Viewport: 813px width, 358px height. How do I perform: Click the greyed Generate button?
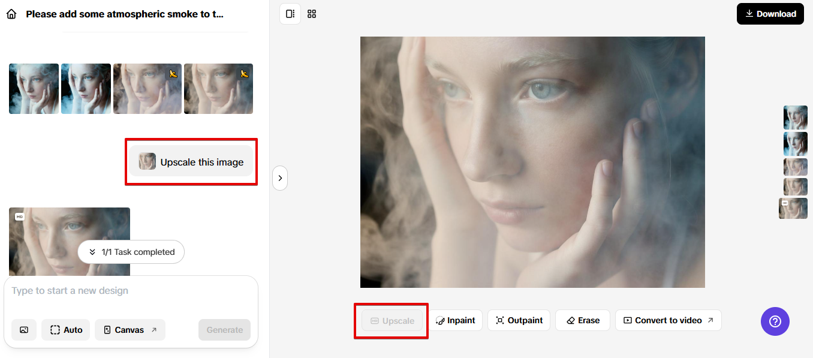(224, 330)
